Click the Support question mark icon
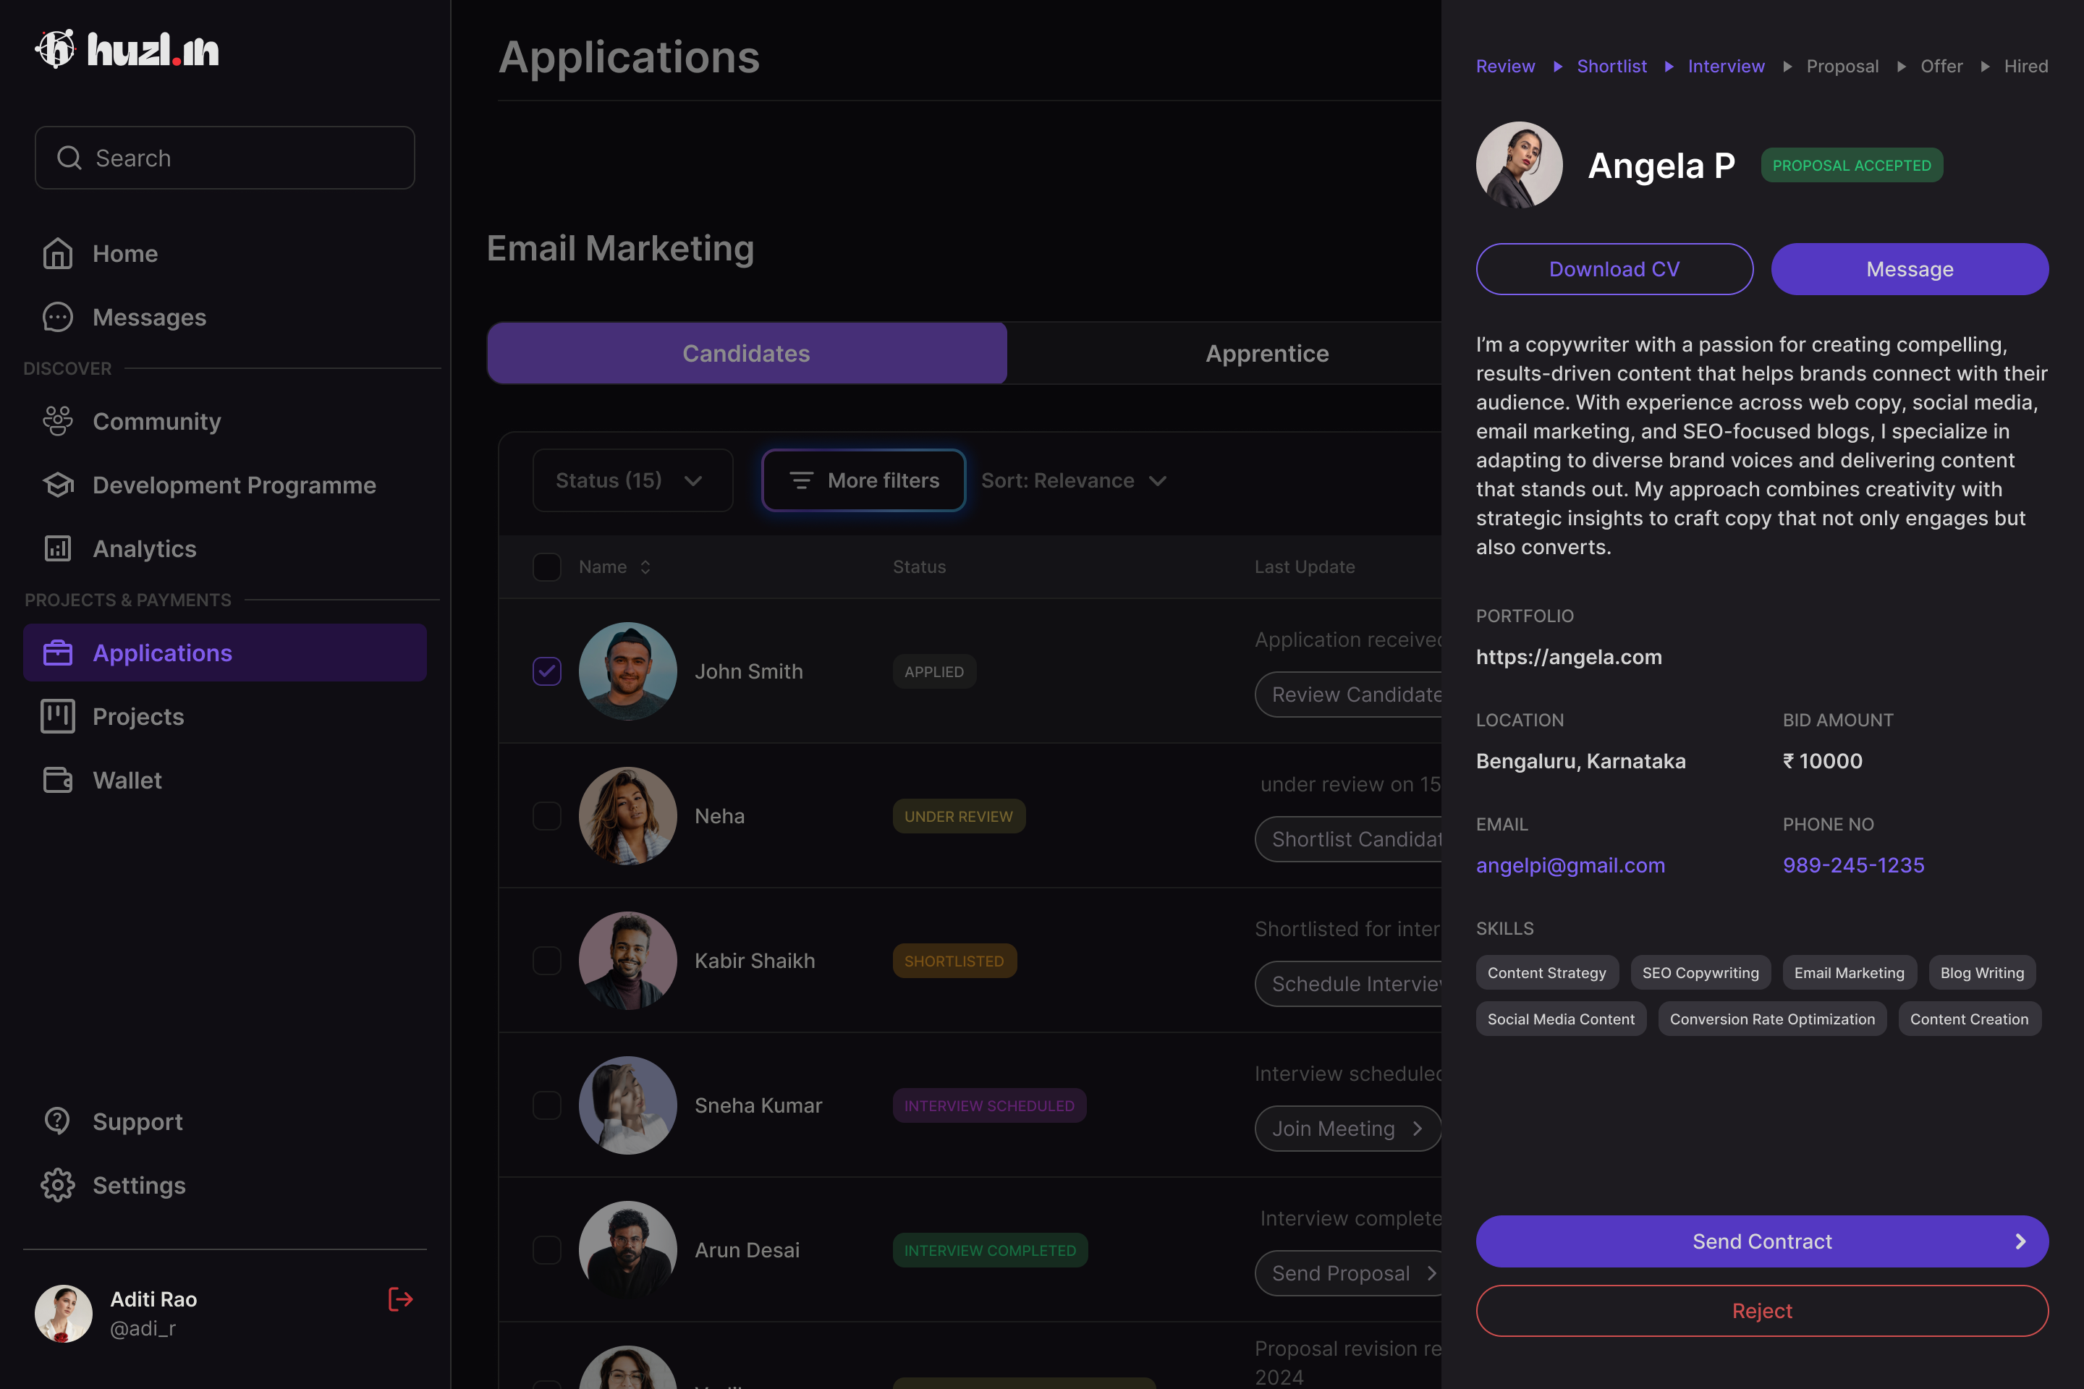 pos(58,1121)
